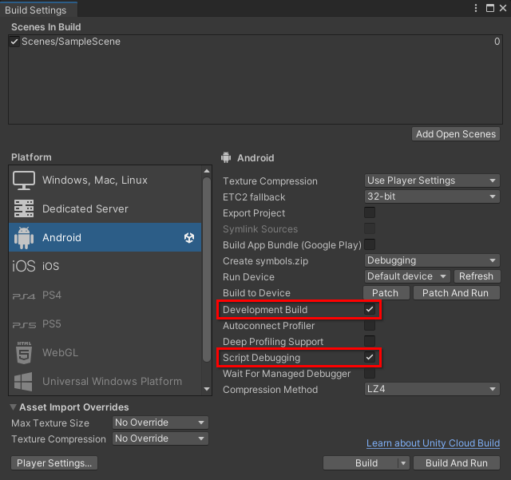Select Windows, Mac, Linux platform

click(105, 180)
